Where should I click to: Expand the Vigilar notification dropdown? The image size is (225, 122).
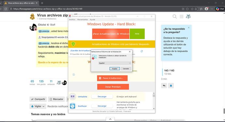(38, 106)
